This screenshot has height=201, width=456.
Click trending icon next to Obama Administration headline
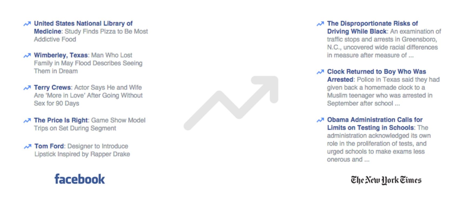[320, 120]
